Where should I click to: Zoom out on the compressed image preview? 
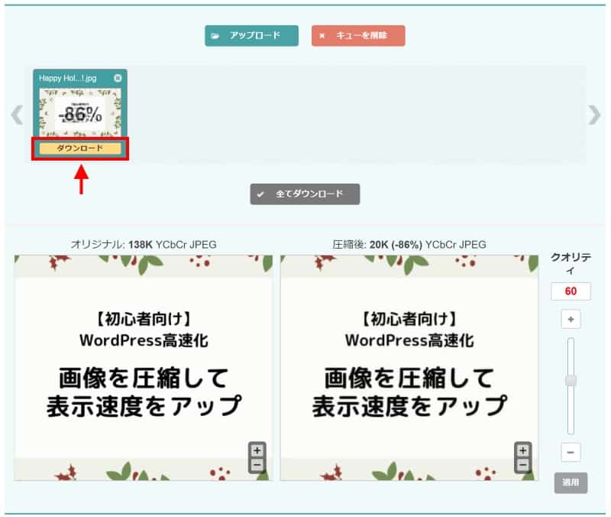pos(522,464)
